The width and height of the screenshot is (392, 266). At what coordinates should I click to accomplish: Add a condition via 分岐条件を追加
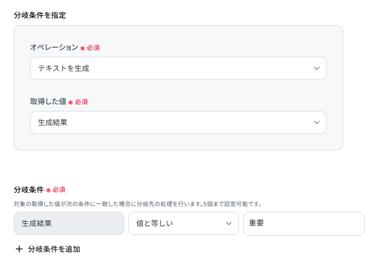54,249
